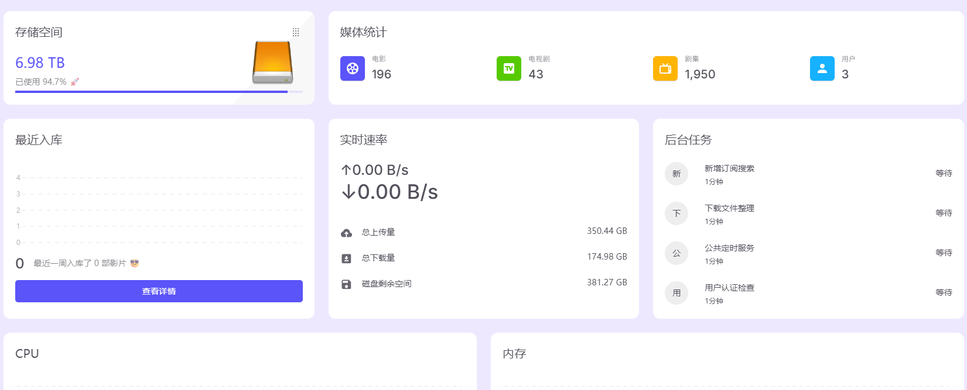The image size is (967, 390).
Task: Click the episode count 1,950
Action: (700, 74)
